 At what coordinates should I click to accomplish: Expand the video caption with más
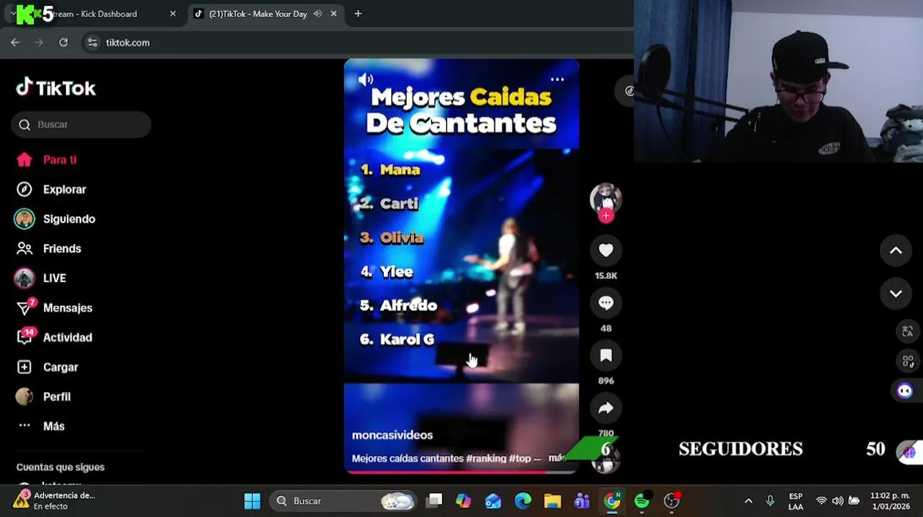pos(556,458)
